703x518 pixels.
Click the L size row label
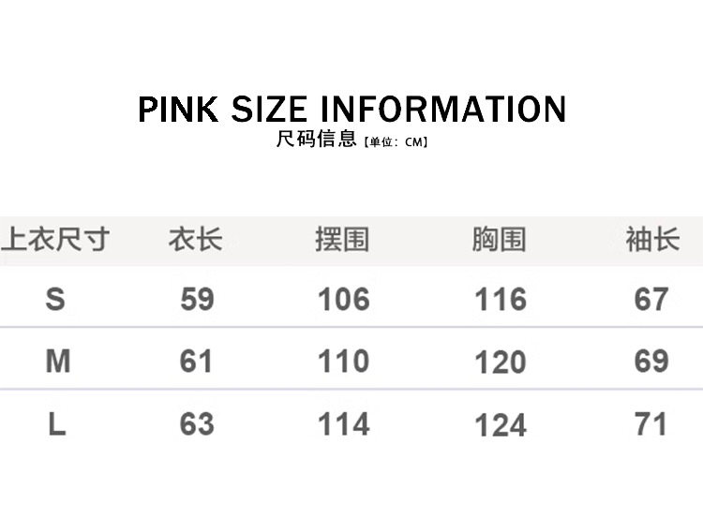pos(57,424)
